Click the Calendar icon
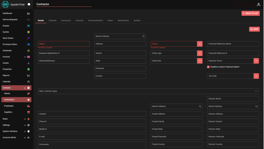Image resolution: width=264 pixels, height=149 pixels. point(28,82)
